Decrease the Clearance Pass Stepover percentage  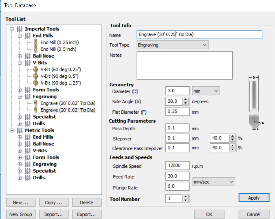[232, 149]
